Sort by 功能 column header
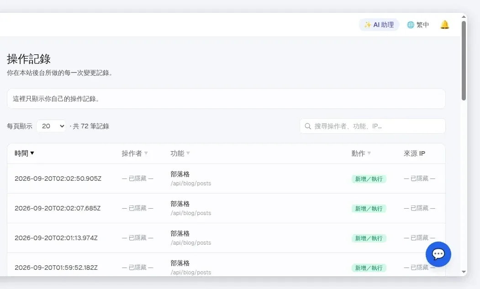480x289 pixels. tap(180, 153)
